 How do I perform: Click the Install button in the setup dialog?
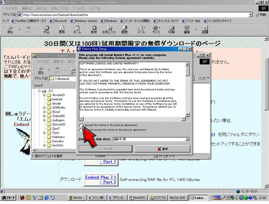[105, 149]
